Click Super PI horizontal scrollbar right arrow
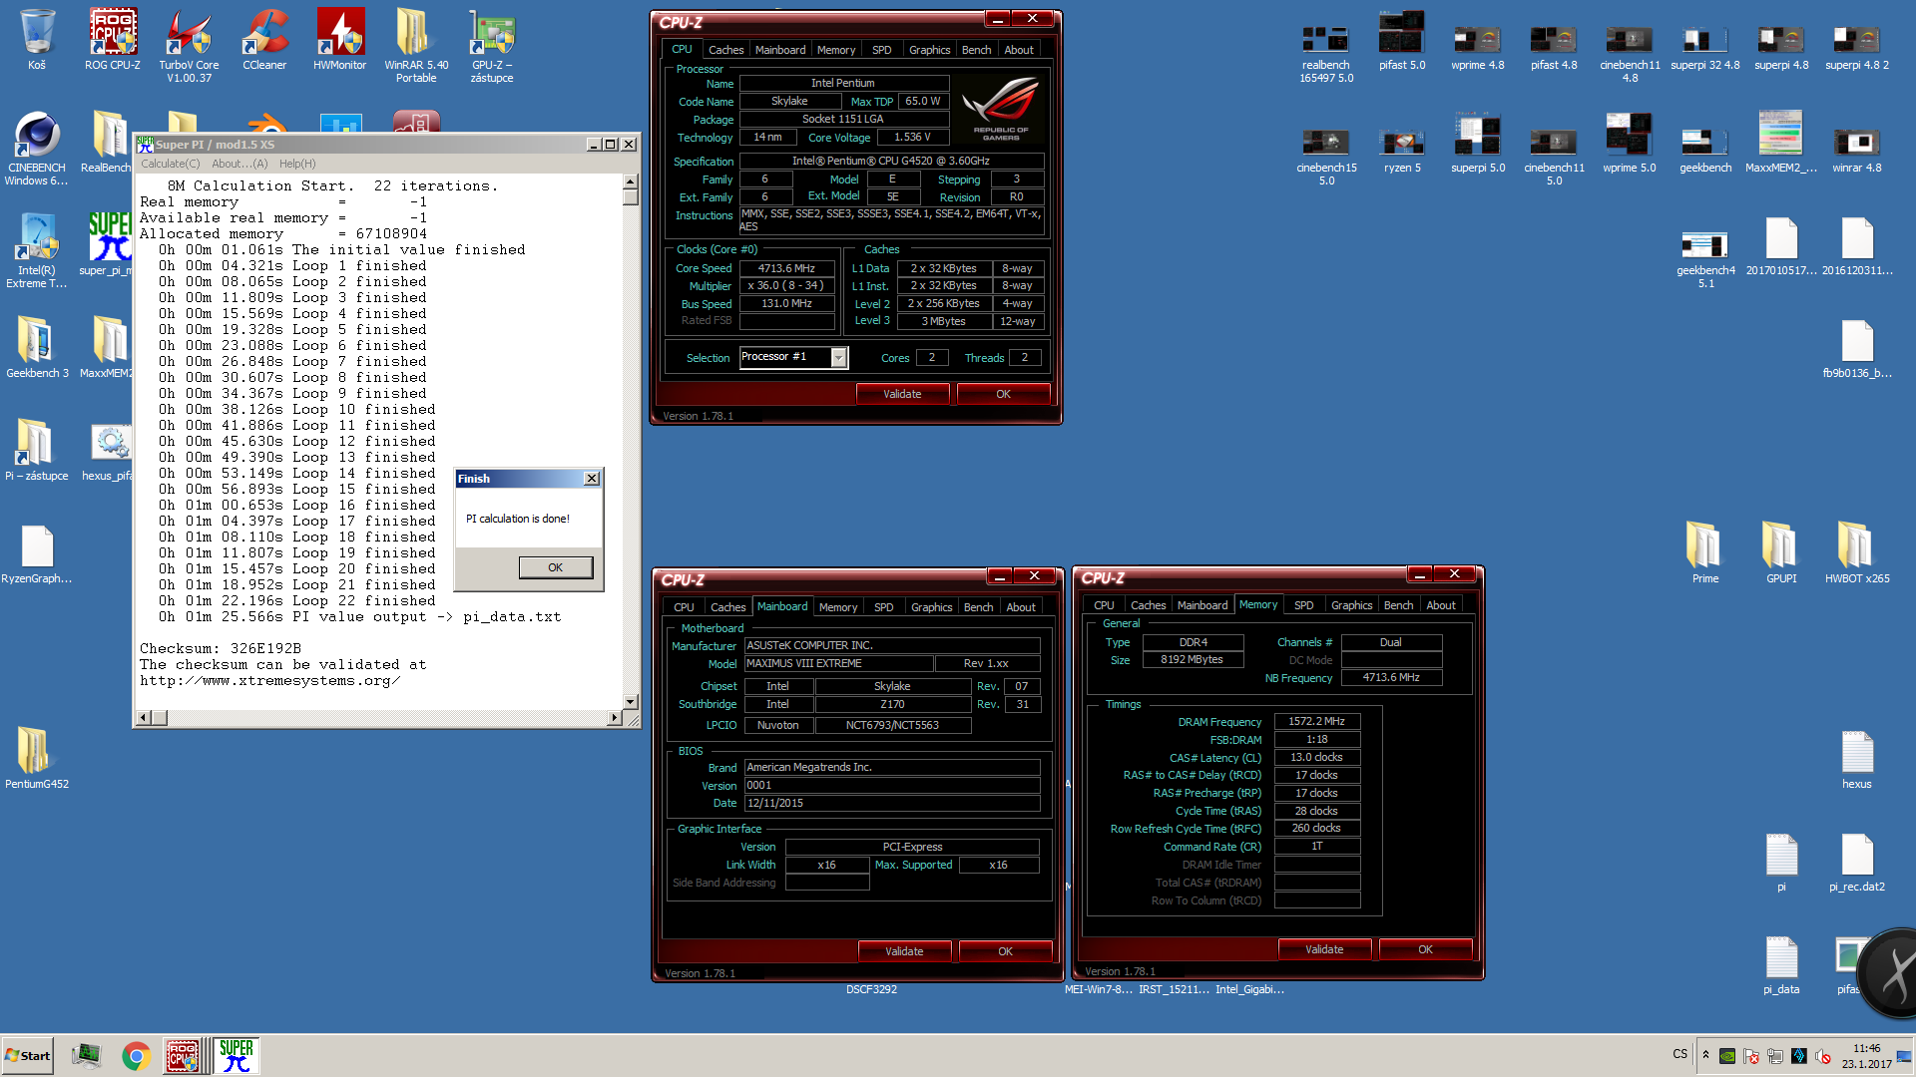 (615, 717)
